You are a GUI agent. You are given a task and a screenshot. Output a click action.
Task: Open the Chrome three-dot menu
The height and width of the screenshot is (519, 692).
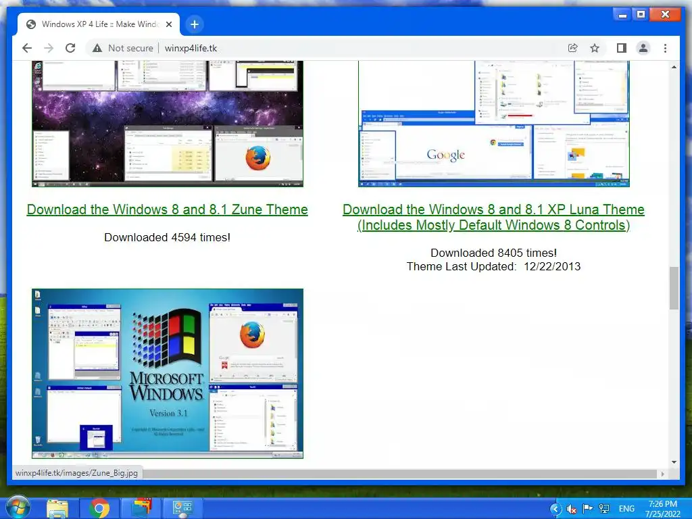point(665,48)
